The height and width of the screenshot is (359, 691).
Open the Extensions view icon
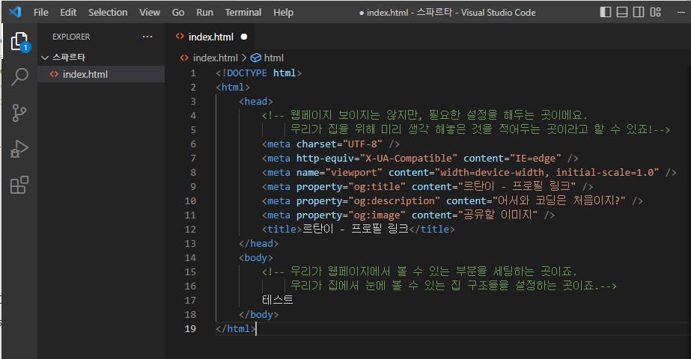(19, 185)
